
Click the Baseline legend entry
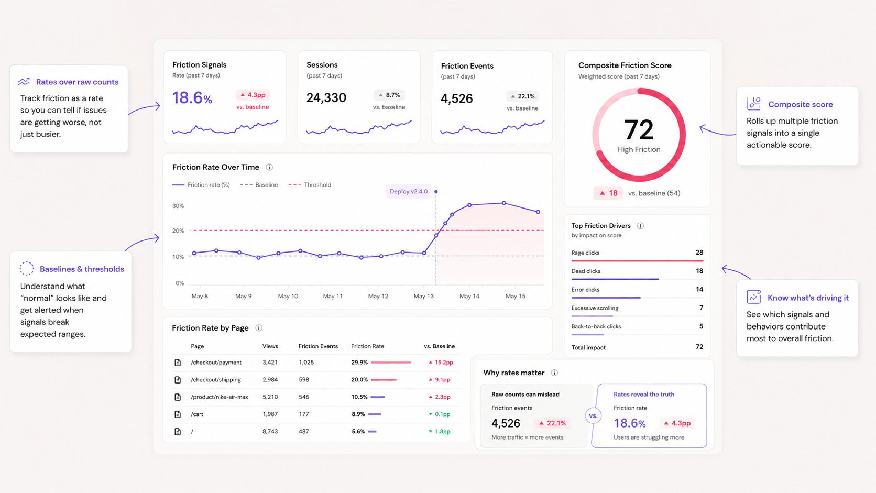pyautogui.click(x=259, y=185)
